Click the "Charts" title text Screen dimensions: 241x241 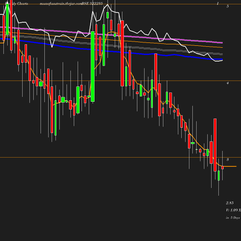pyautogui.click(x=23, y=3)
